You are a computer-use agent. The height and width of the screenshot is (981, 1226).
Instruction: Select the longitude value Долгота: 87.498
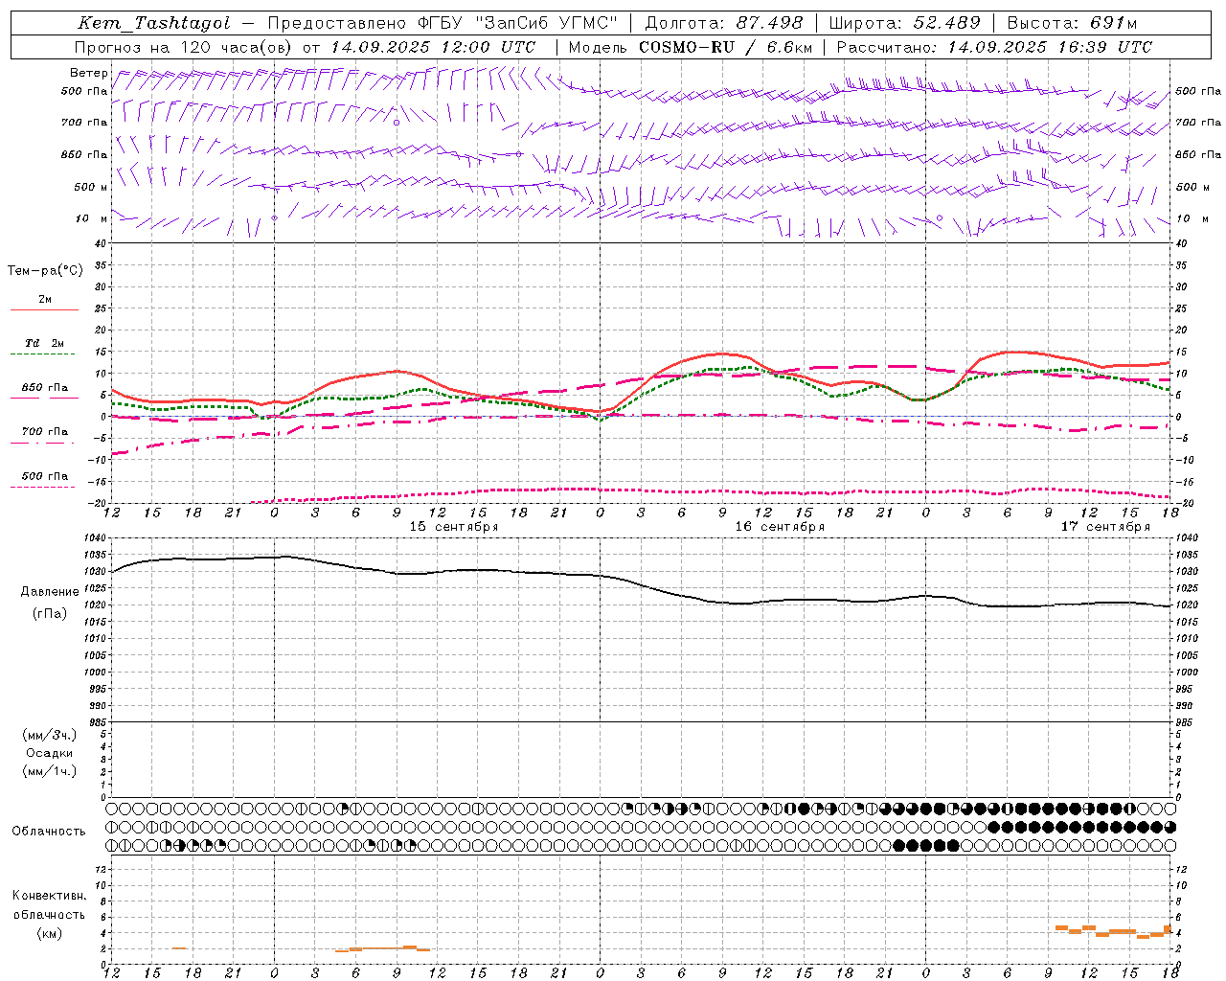pos(723,23)
